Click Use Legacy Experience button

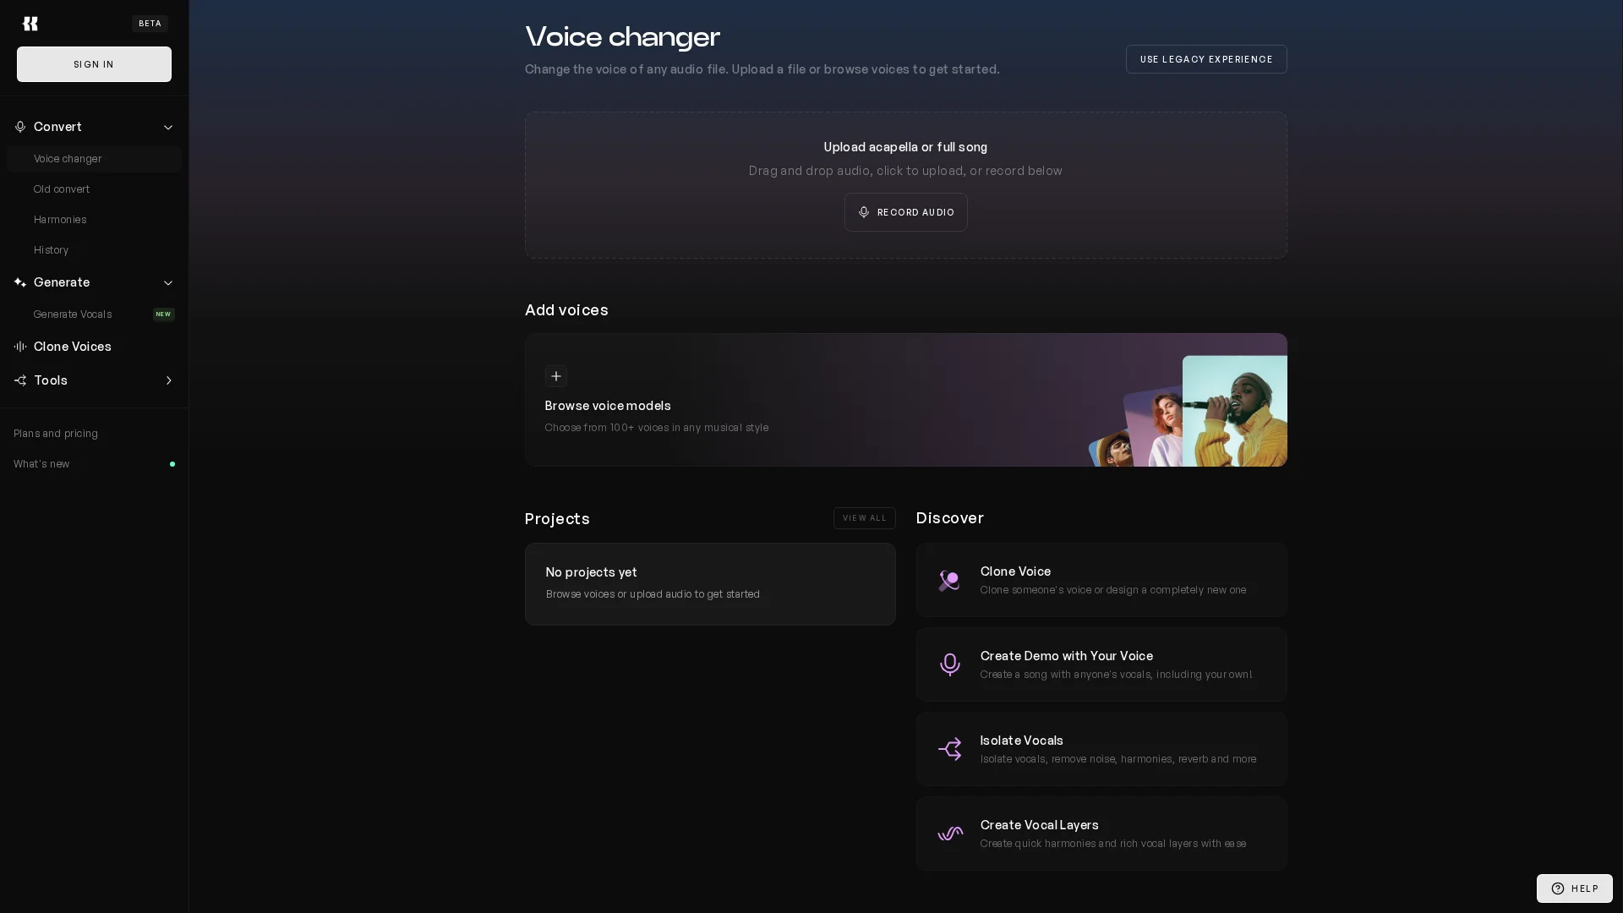pyautogui.click(x=1205, y=59)
